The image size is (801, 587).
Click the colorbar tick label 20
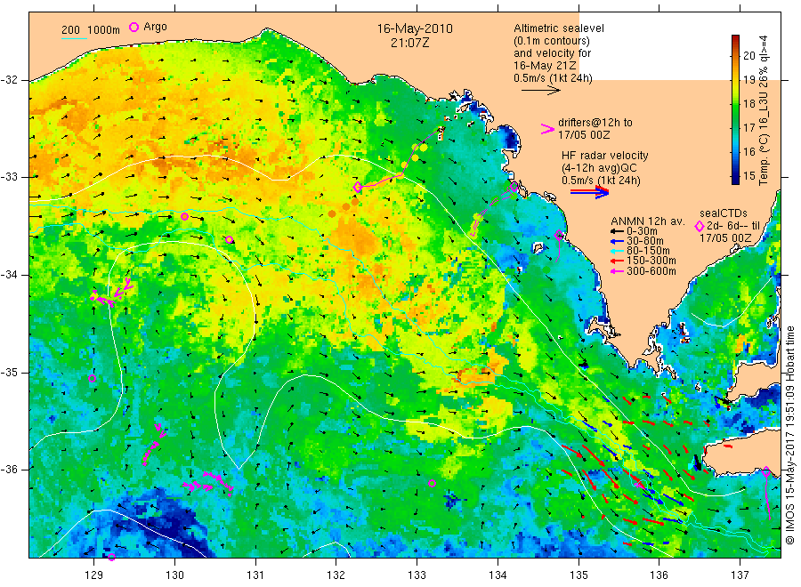(748, 55)
